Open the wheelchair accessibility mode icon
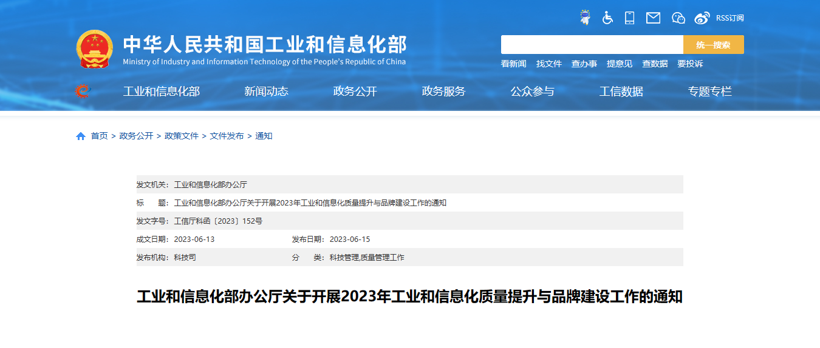This screenshot has width=820, height=348. pos(607,18)
